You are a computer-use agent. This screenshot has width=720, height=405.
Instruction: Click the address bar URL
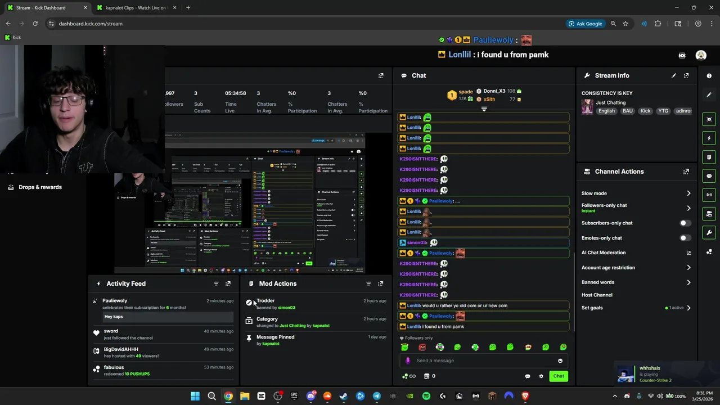(x=91, y=24)
